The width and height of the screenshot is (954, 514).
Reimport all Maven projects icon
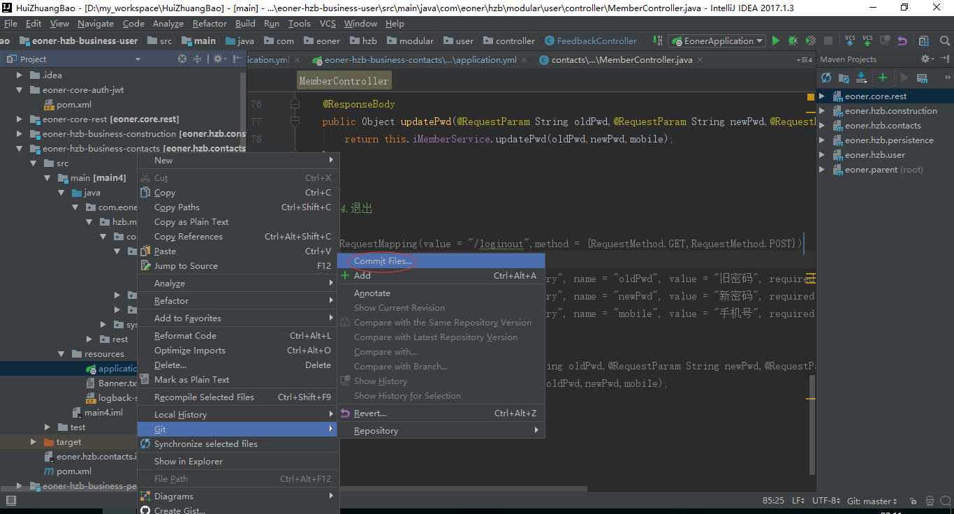pyautogui.click(x=826, y=78)
